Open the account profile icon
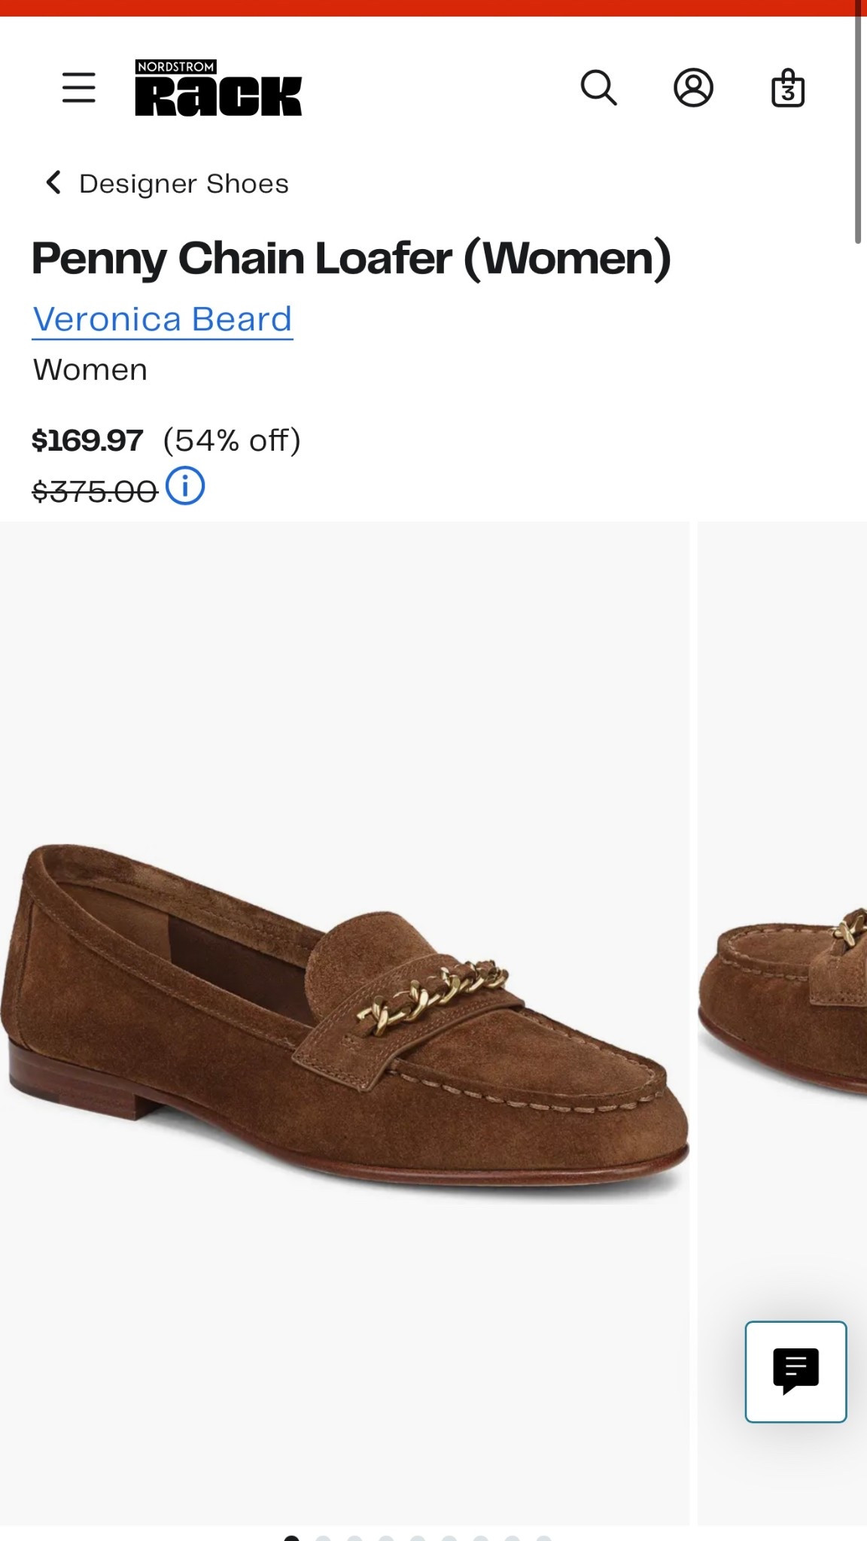867x1541 pixels. (x=693, y=88)
